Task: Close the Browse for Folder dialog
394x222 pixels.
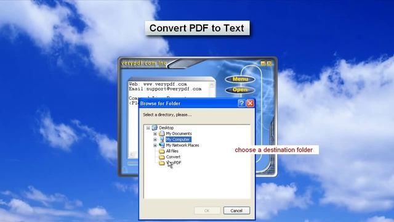Action: tap(250, 103)
